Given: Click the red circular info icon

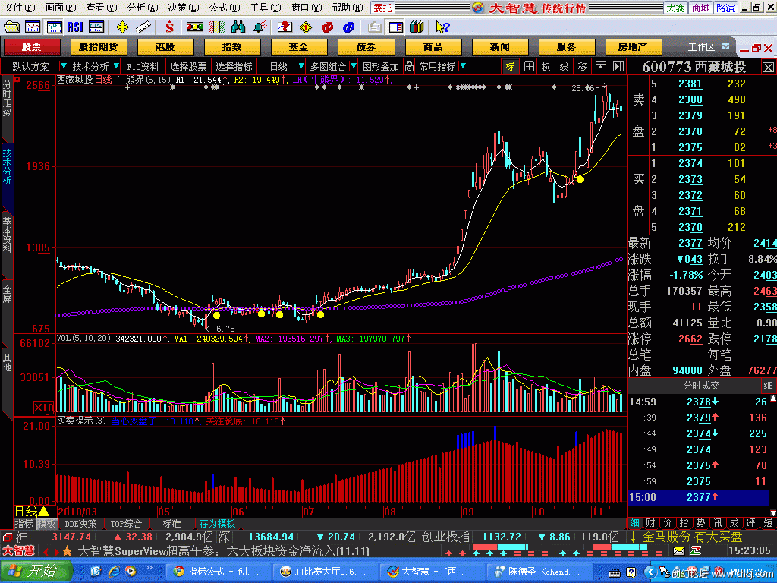Looking at the screenshot, I should (327, 27).
